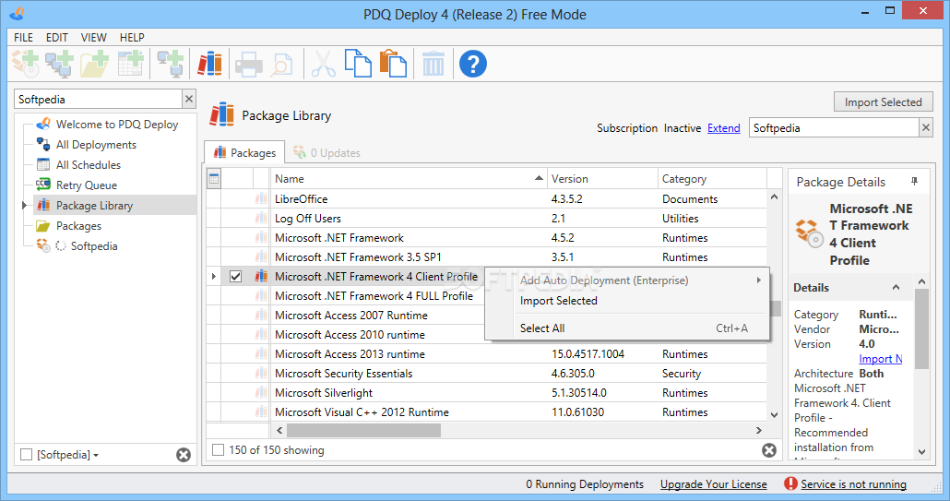Screen dimensions: 950x501
Task: Sort by the Category column header
Action: 712,178
